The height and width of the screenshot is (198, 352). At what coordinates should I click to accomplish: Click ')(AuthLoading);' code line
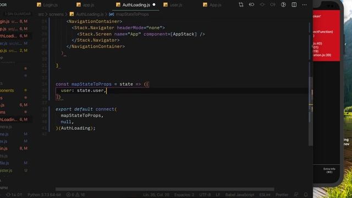pyautogui.click(x=75, y=128)
